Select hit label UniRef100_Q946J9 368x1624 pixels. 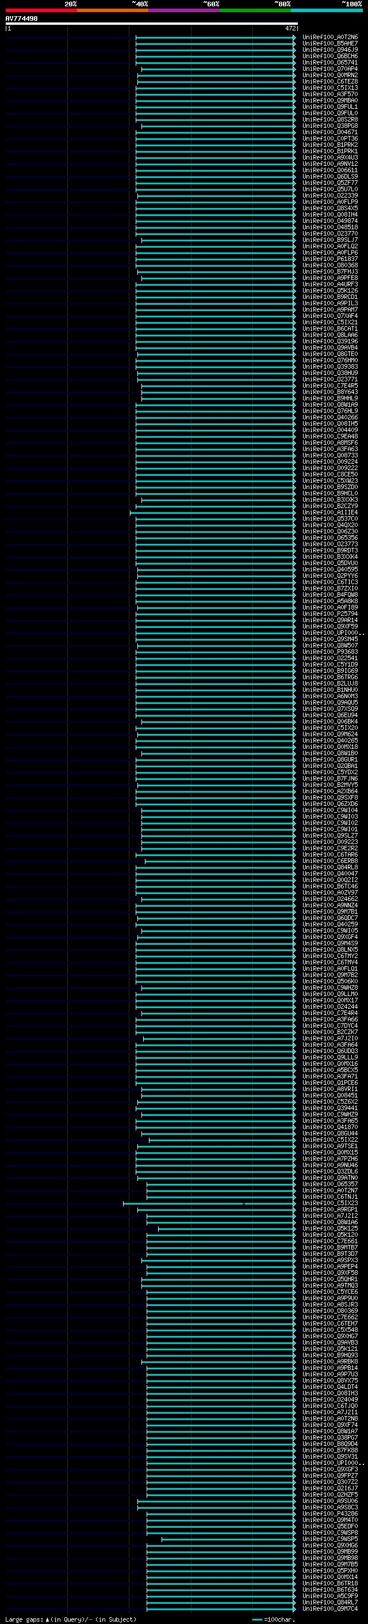[330, 51]
